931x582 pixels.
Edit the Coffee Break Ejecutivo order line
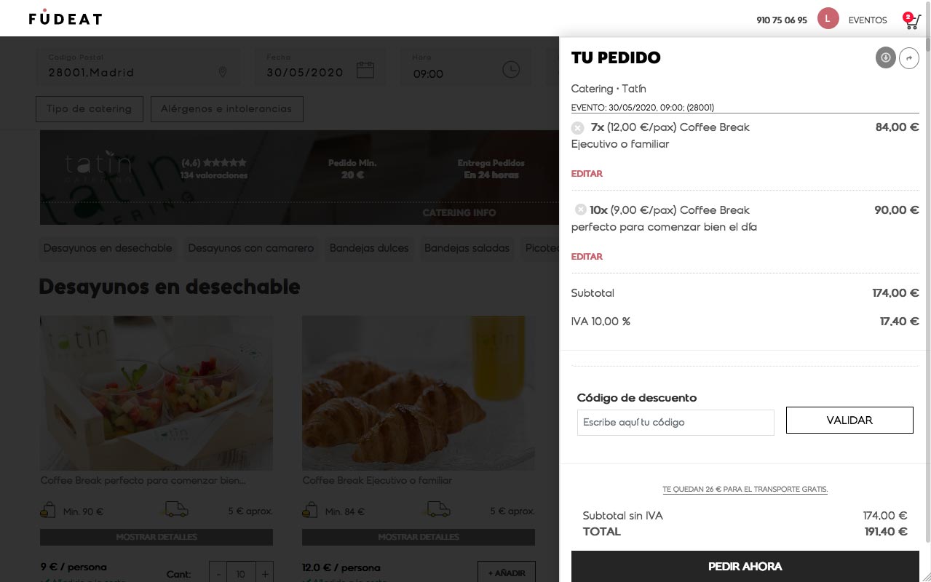click(x=587, y=174)
